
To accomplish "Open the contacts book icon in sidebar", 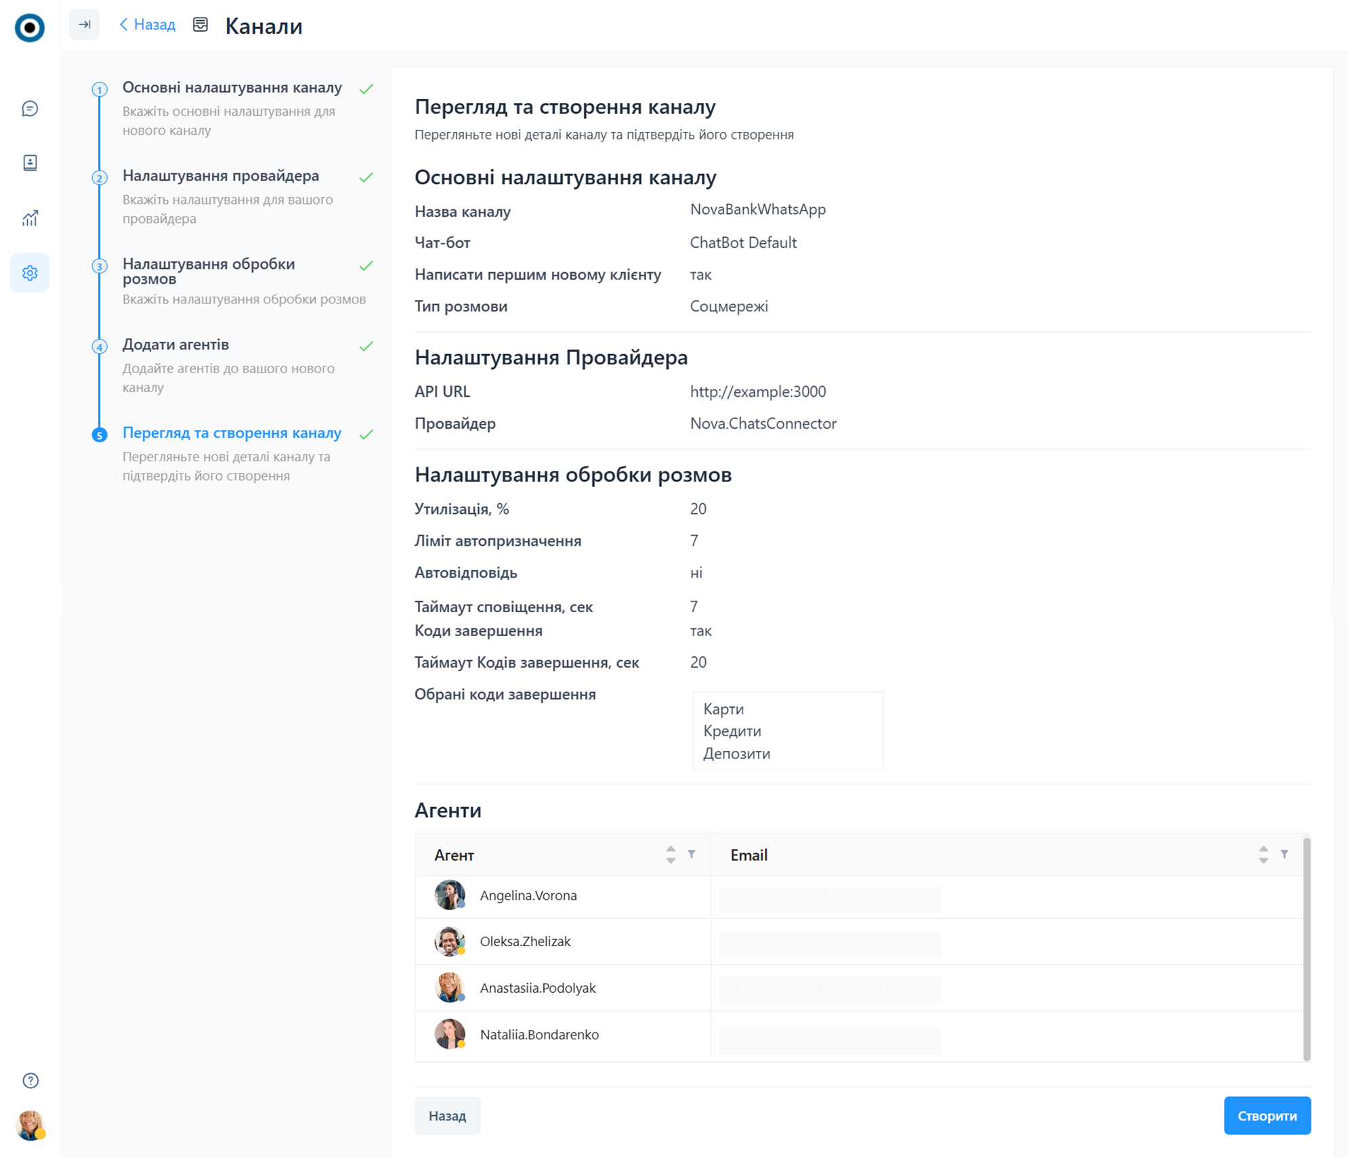I will coord(30,163).
